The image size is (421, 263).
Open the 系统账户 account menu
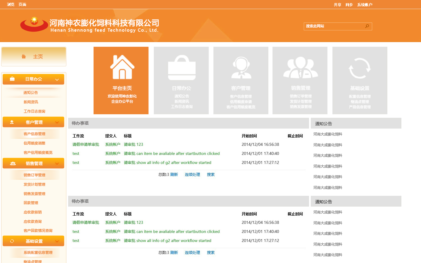tap(365, 5)
